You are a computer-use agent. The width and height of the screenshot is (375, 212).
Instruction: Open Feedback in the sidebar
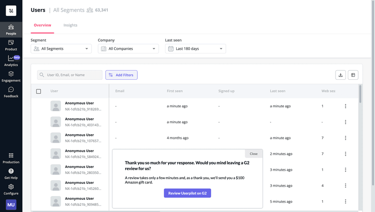point(11,92)
